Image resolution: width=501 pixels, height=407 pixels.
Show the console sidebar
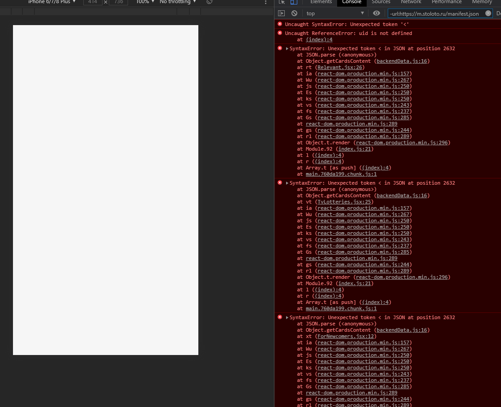281,13
